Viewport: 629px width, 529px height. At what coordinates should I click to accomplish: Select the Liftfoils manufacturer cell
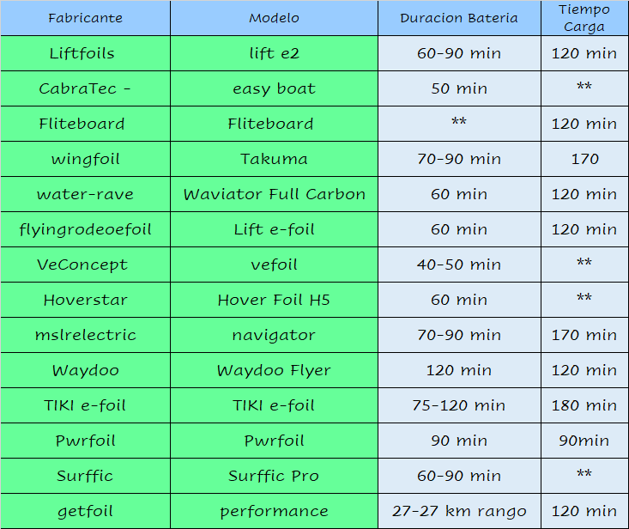(85, 53)
